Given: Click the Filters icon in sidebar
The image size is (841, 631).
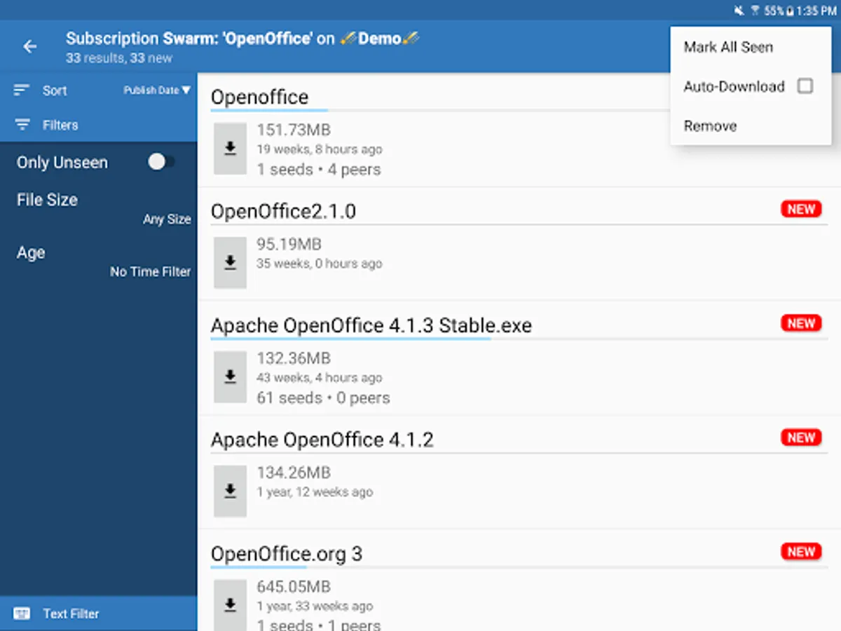Looking at the screenshot, I should click(22, 125).
